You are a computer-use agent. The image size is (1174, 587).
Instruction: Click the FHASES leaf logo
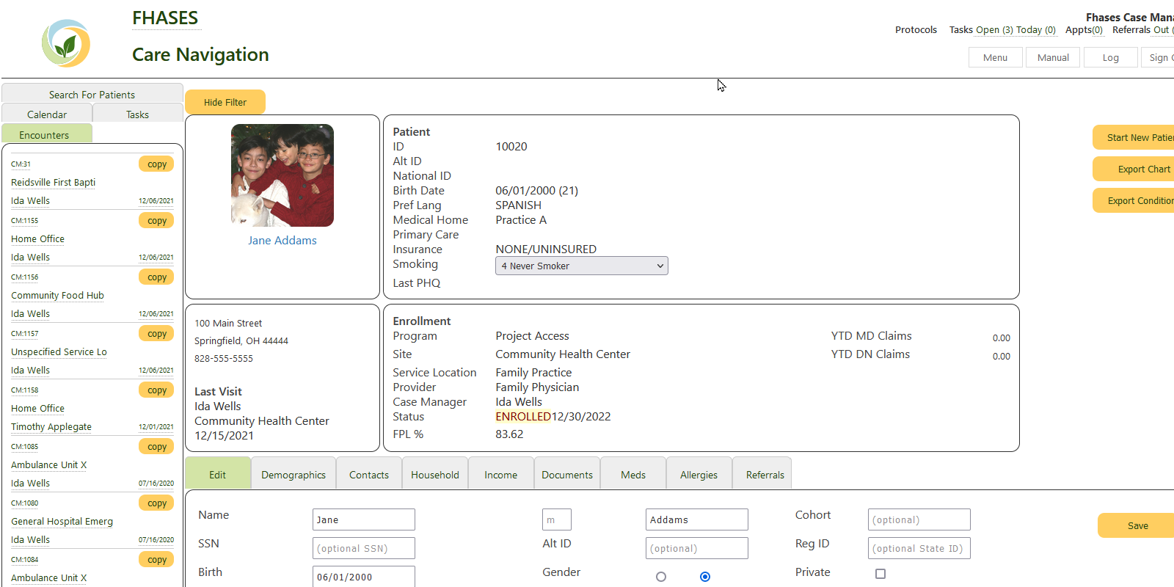66,43
